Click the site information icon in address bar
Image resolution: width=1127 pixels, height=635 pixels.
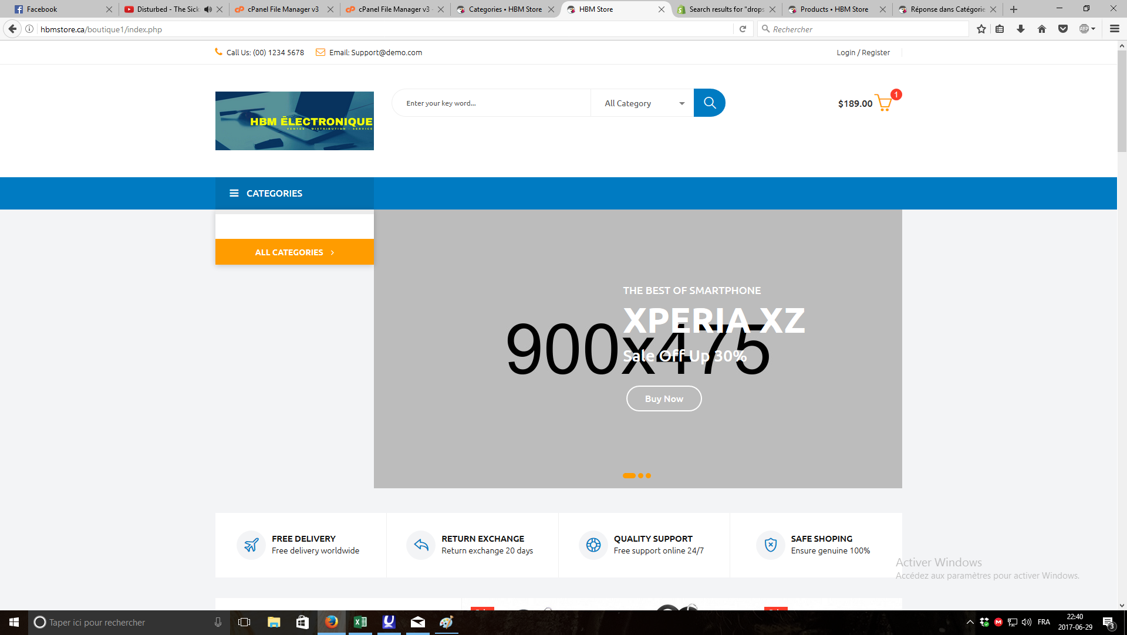[29, 29]
